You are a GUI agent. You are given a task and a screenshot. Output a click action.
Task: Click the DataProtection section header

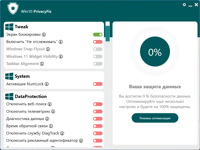click(x=30, y=96)
